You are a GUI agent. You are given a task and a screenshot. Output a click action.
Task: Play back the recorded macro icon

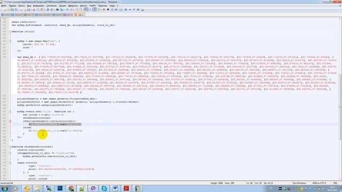112,10
